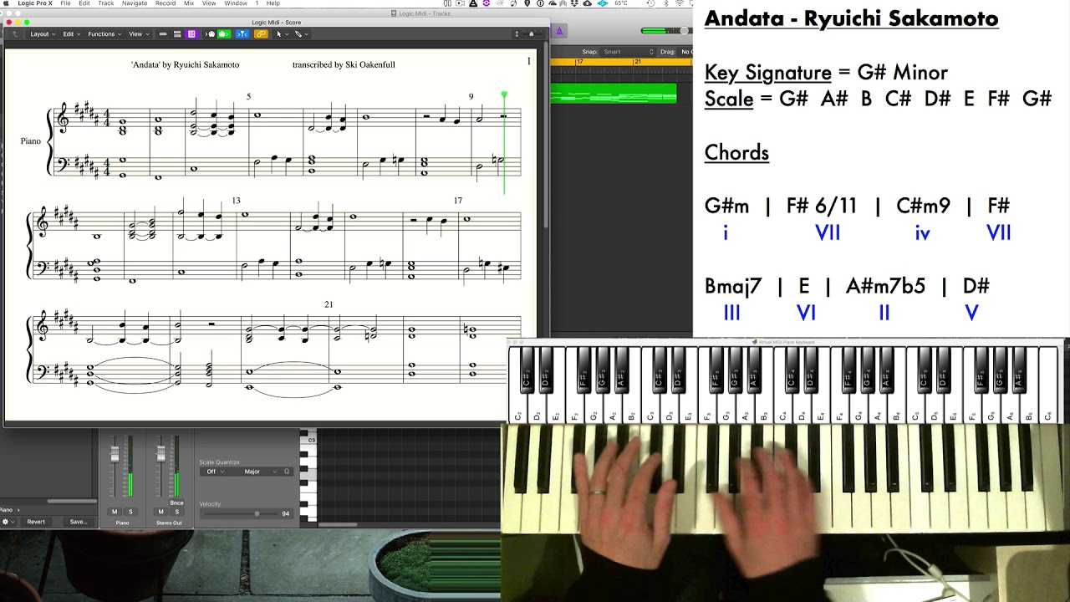Toggle the blue Catch playhead button
The image size is (1070, 602).
242,34
